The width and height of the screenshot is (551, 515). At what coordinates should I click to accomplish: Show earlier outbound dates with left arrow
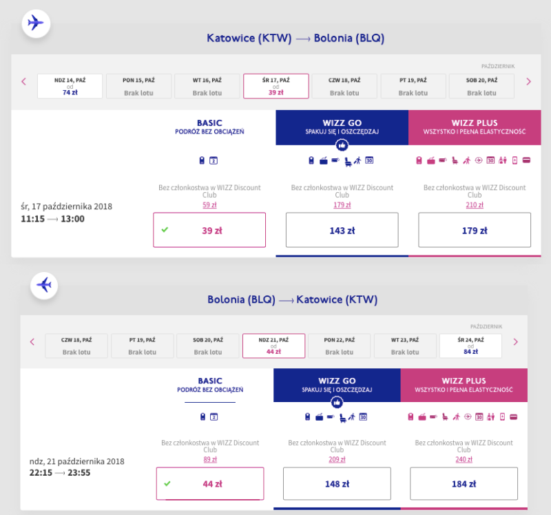pos(23,82)
